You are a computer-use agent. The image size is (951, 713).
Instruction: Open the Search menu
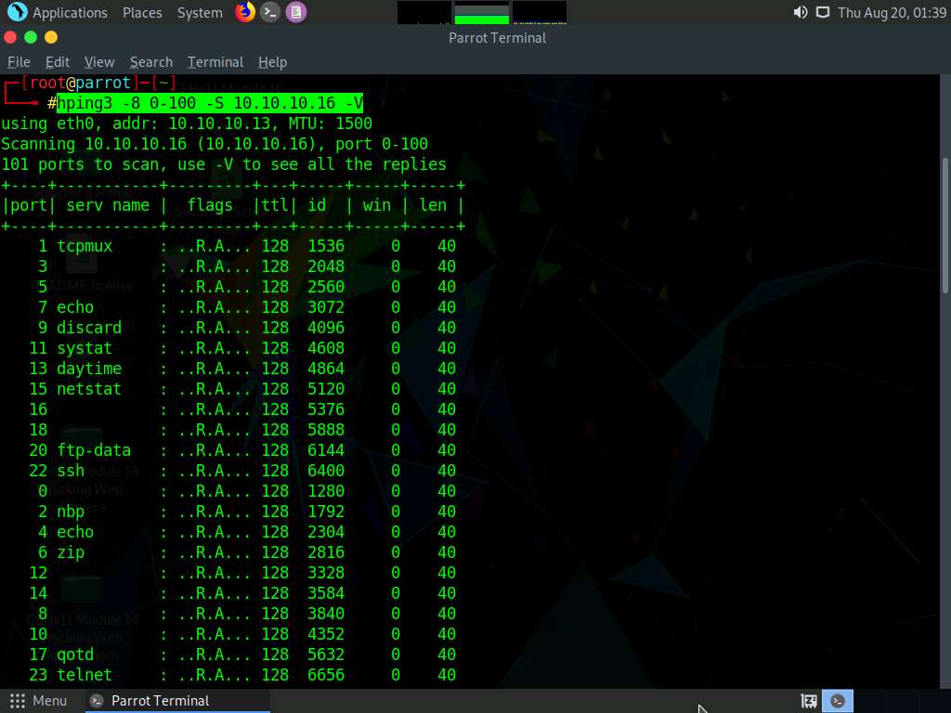coord(151,62)
